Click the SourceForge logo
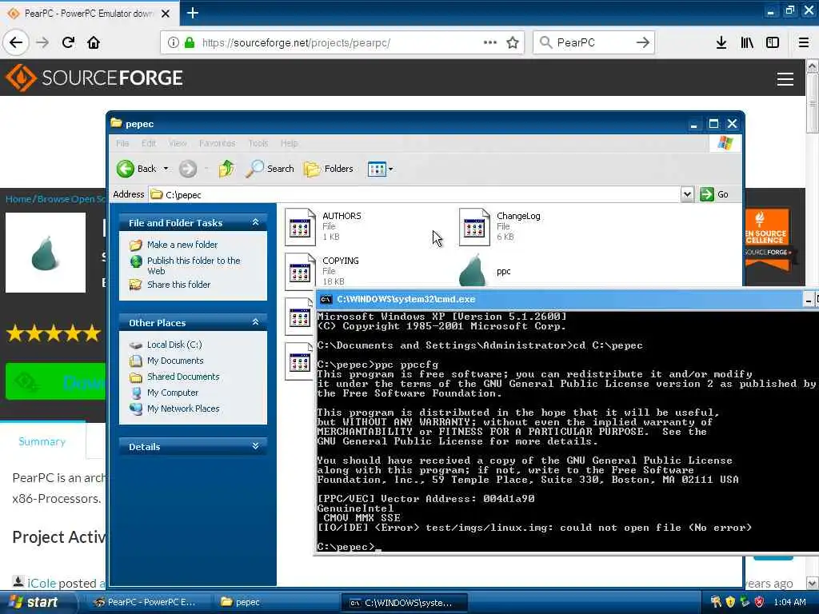Viewport: 819px width, 614px height. pos(94,78)
